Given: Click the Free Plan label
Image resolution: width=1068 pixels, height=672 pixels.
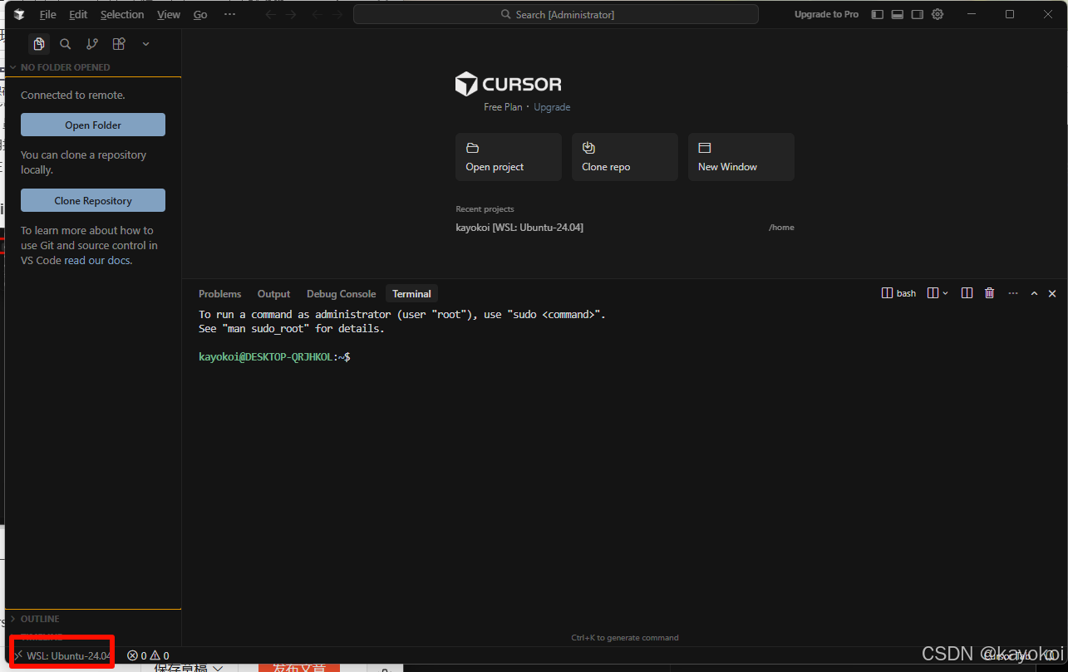Looking at the screenshot, I should [x=503, y=107].
